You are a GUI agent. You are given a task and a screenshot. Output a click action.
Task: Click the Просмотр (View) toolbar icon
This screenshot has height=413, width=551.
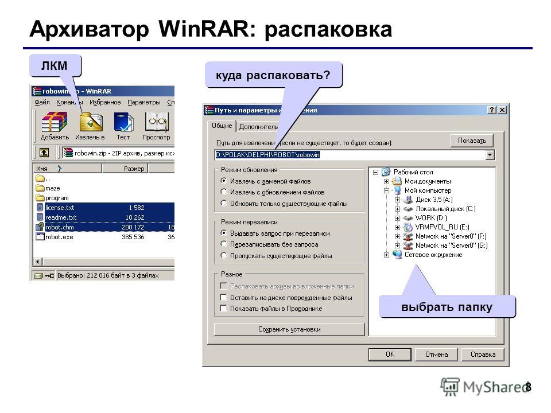(156, 122)
